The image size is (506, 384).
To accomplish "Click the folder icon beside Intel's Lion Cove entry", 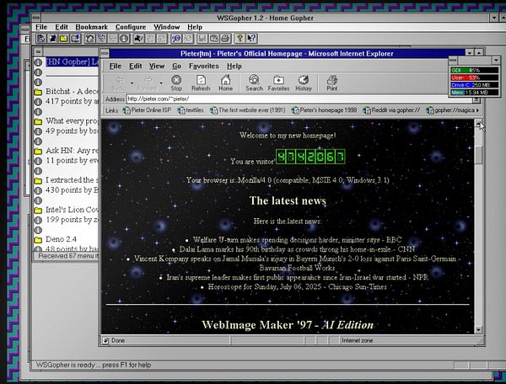I will 38,211.
